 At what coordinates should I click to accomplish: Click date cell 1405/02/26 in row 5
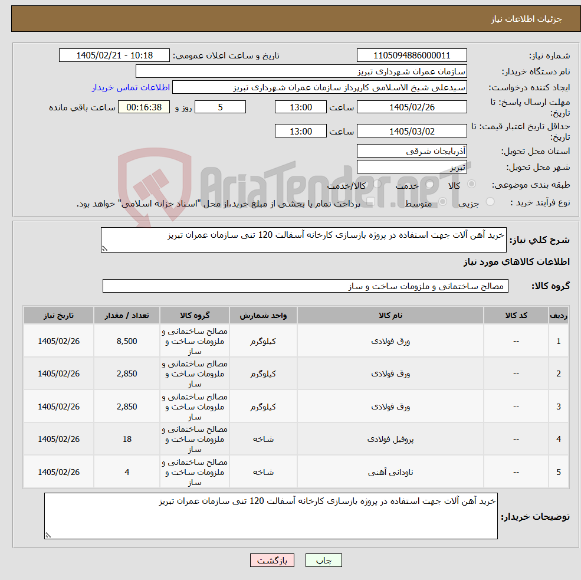click(x=58, y=472)
